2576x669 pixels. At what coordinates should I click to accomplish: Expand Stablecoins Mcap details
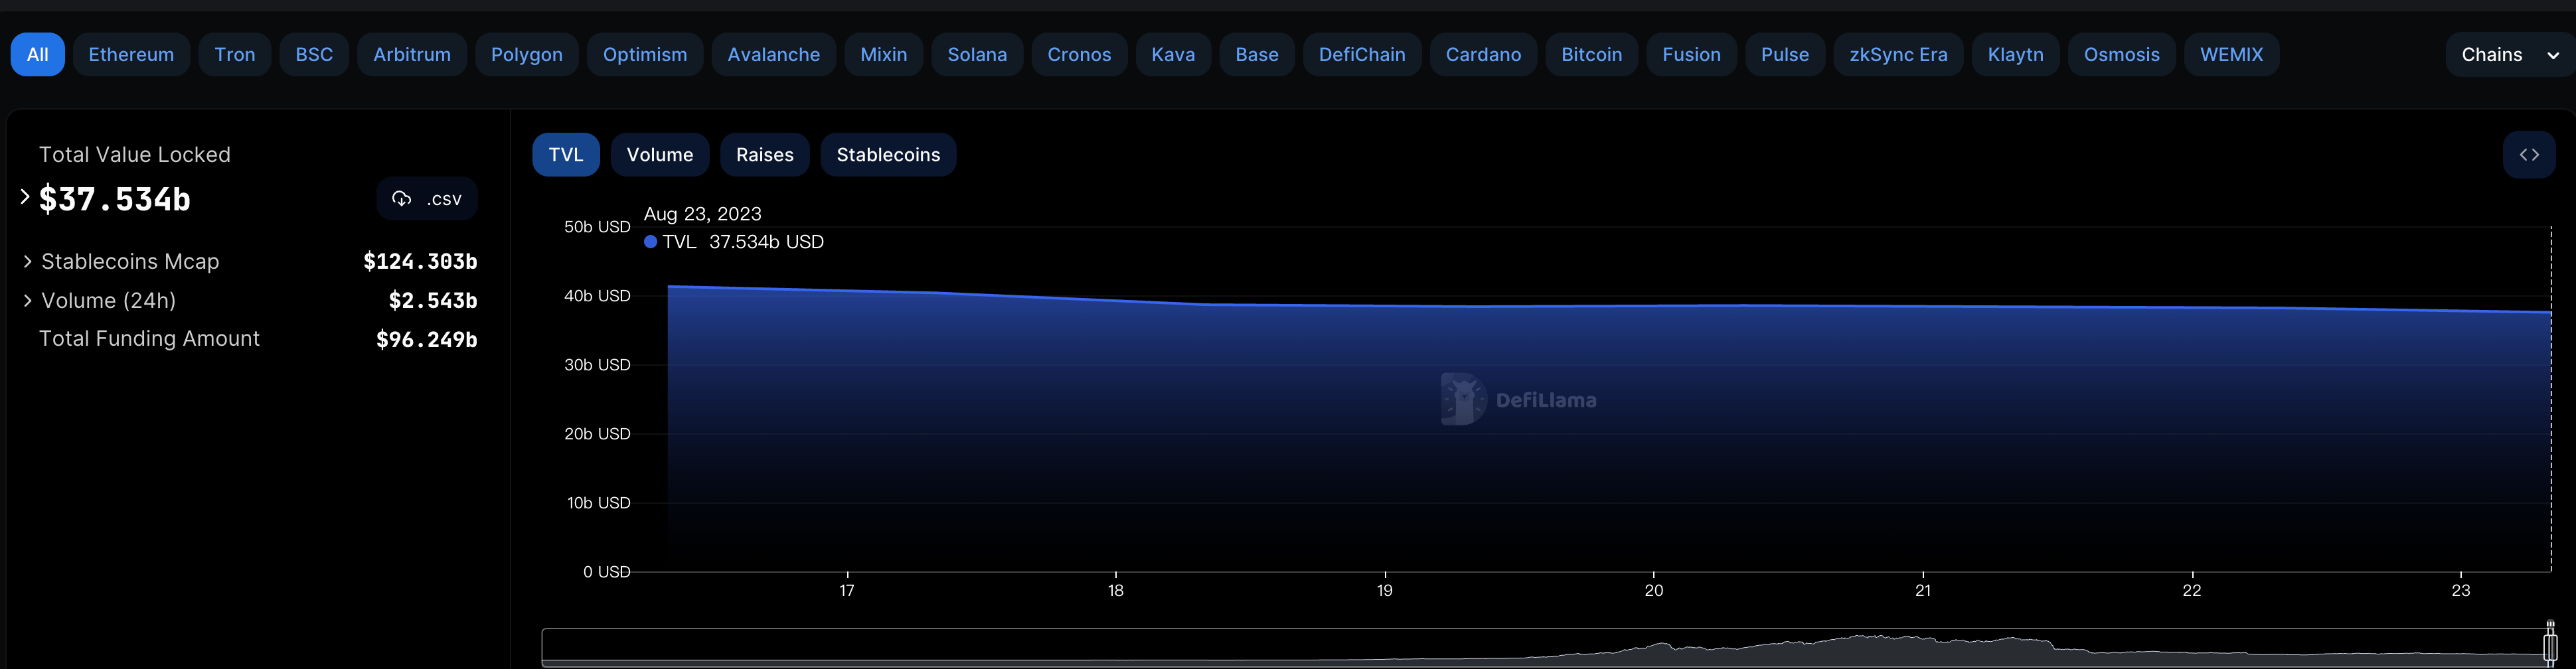(27, 261)
